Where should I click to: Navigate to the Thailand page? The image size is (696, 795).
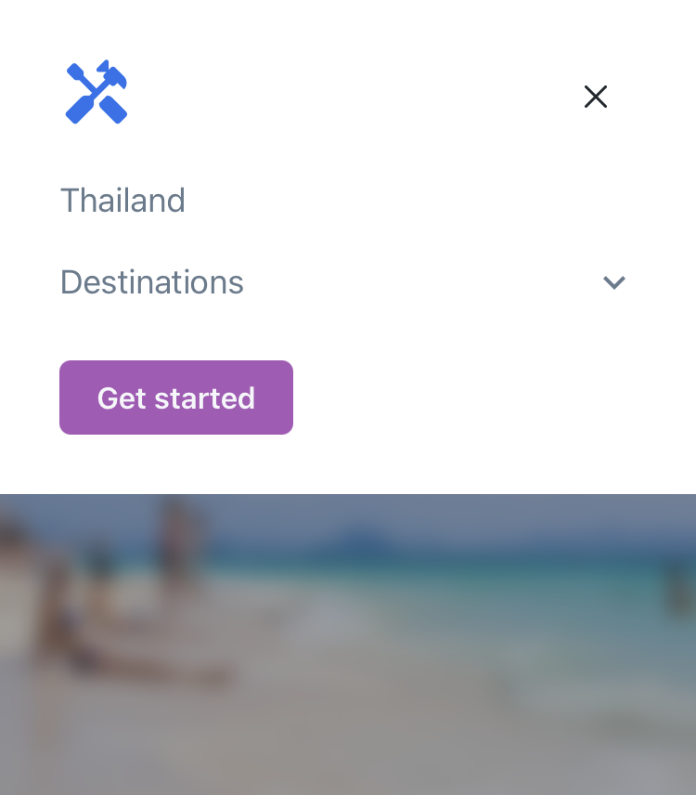point(122,201)
